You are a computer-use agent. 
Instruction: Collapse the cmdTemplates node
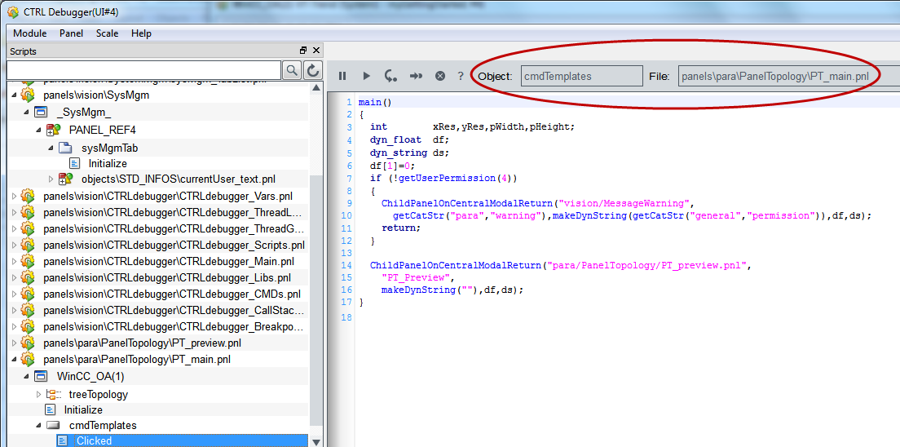point(39,426)
